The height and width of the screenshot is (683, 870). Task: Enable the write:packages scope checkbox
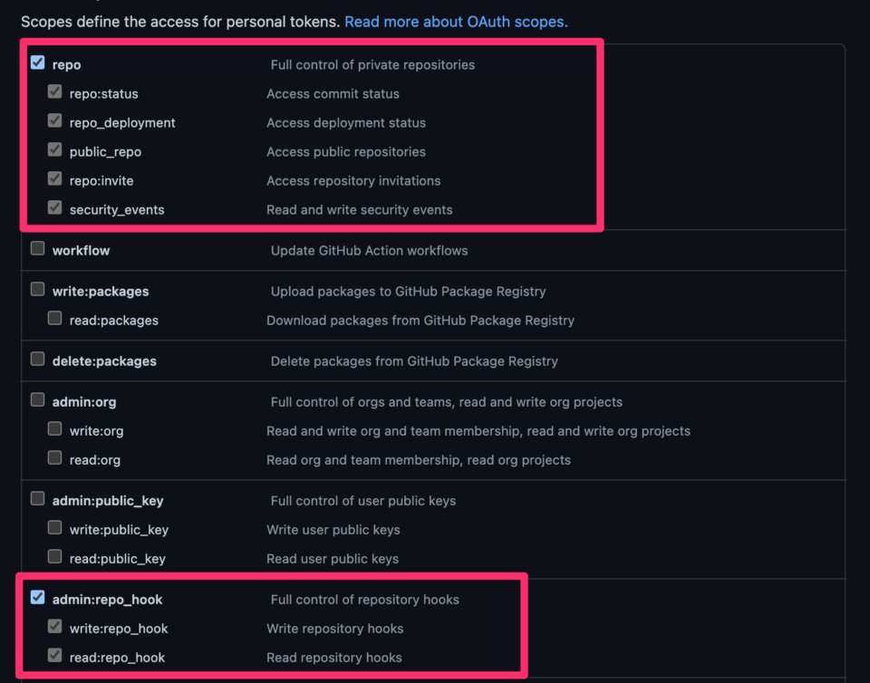pyautogui.click(x=38, y=289)
